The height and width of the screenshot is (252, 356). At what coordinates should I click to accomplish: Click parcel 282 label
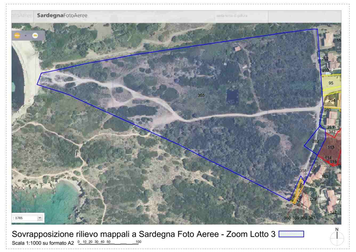tap(315, 141)
